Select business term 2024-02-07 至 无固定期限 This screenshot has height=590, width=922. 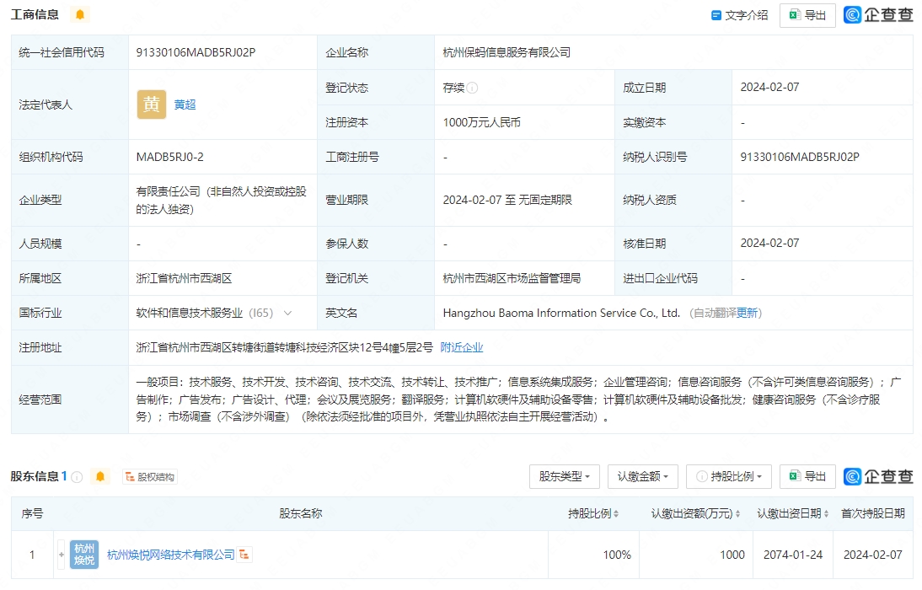click(507, 200)
